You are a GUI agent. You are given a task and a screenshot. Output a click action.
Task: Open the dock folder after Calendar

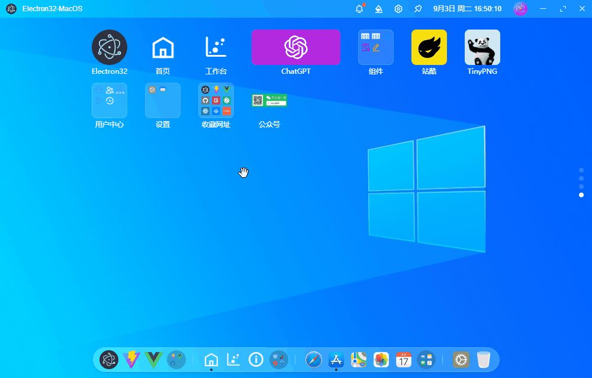[426, 360]
